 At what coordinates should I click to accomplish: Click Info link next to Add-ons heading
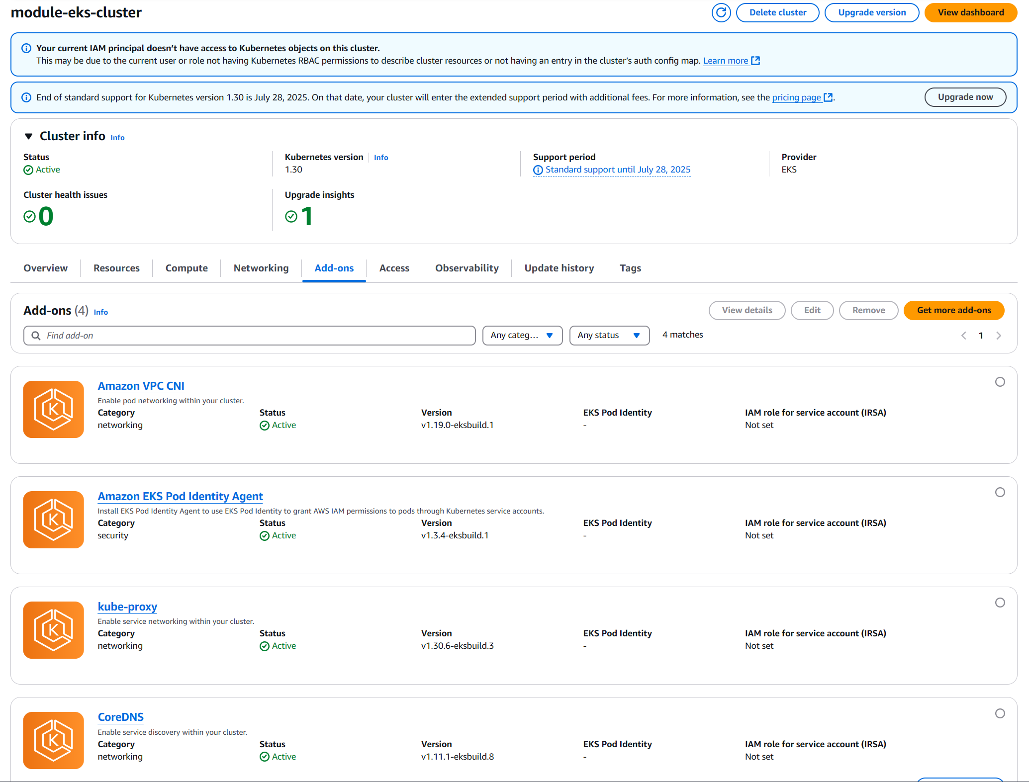(100, 312)
